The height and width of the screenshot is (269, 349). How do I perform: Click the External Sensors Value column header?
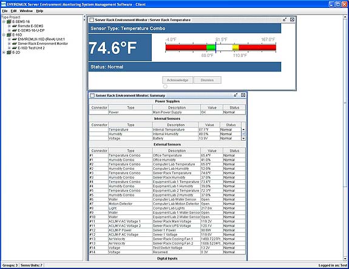point(212,151)
